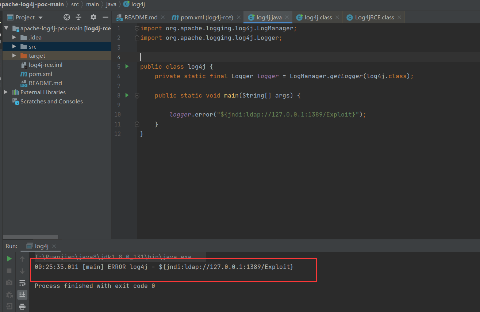Click 'Process finished with exit code 0'
The image size is (480, 312).
[95, 286]
